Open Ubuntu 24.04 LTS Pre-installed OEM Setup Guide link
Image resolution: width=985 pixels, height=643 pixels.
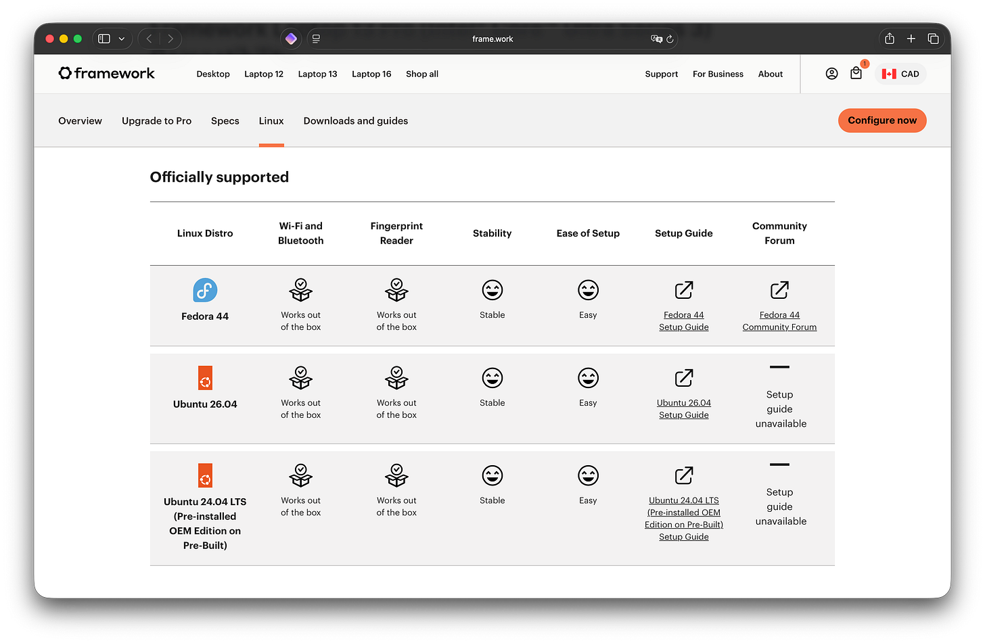[x=684, y=518]
